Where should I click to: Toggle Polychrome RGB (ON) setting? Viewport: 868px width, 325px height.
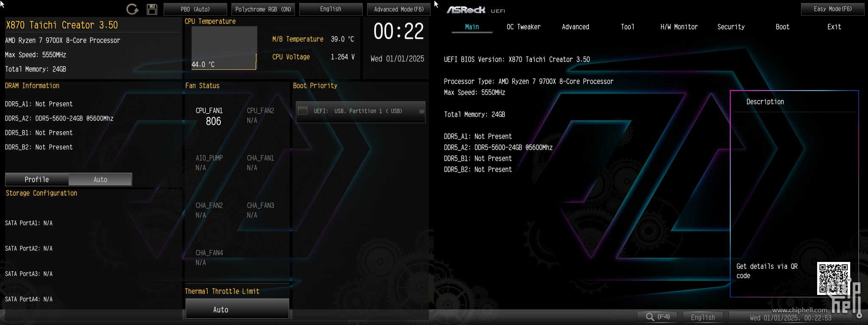click(263, 9)
